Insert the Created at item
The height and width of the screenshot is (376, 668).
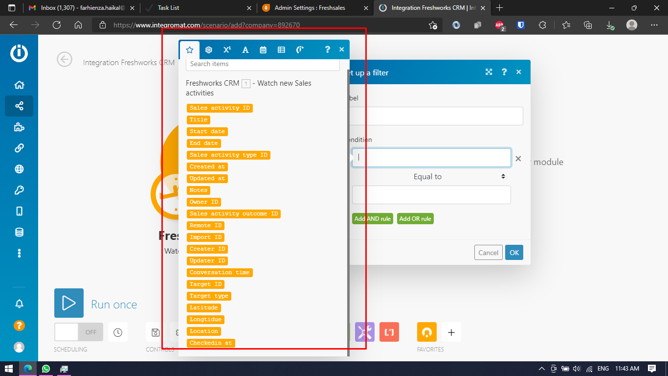[207, 166]
